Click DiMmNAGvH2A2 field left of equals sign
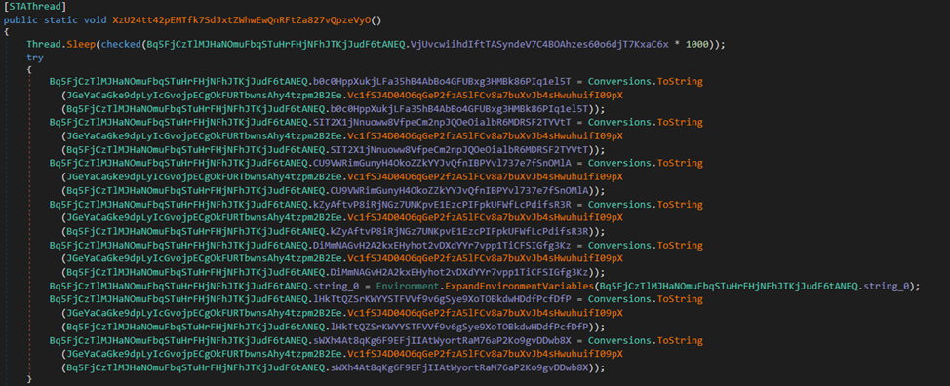950x386 pixels. pos(442,246)
